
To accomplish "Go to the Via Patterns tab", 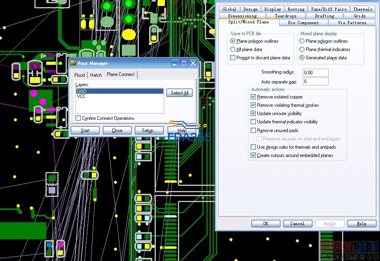I will pyautogui.click(x=352, y=23).
